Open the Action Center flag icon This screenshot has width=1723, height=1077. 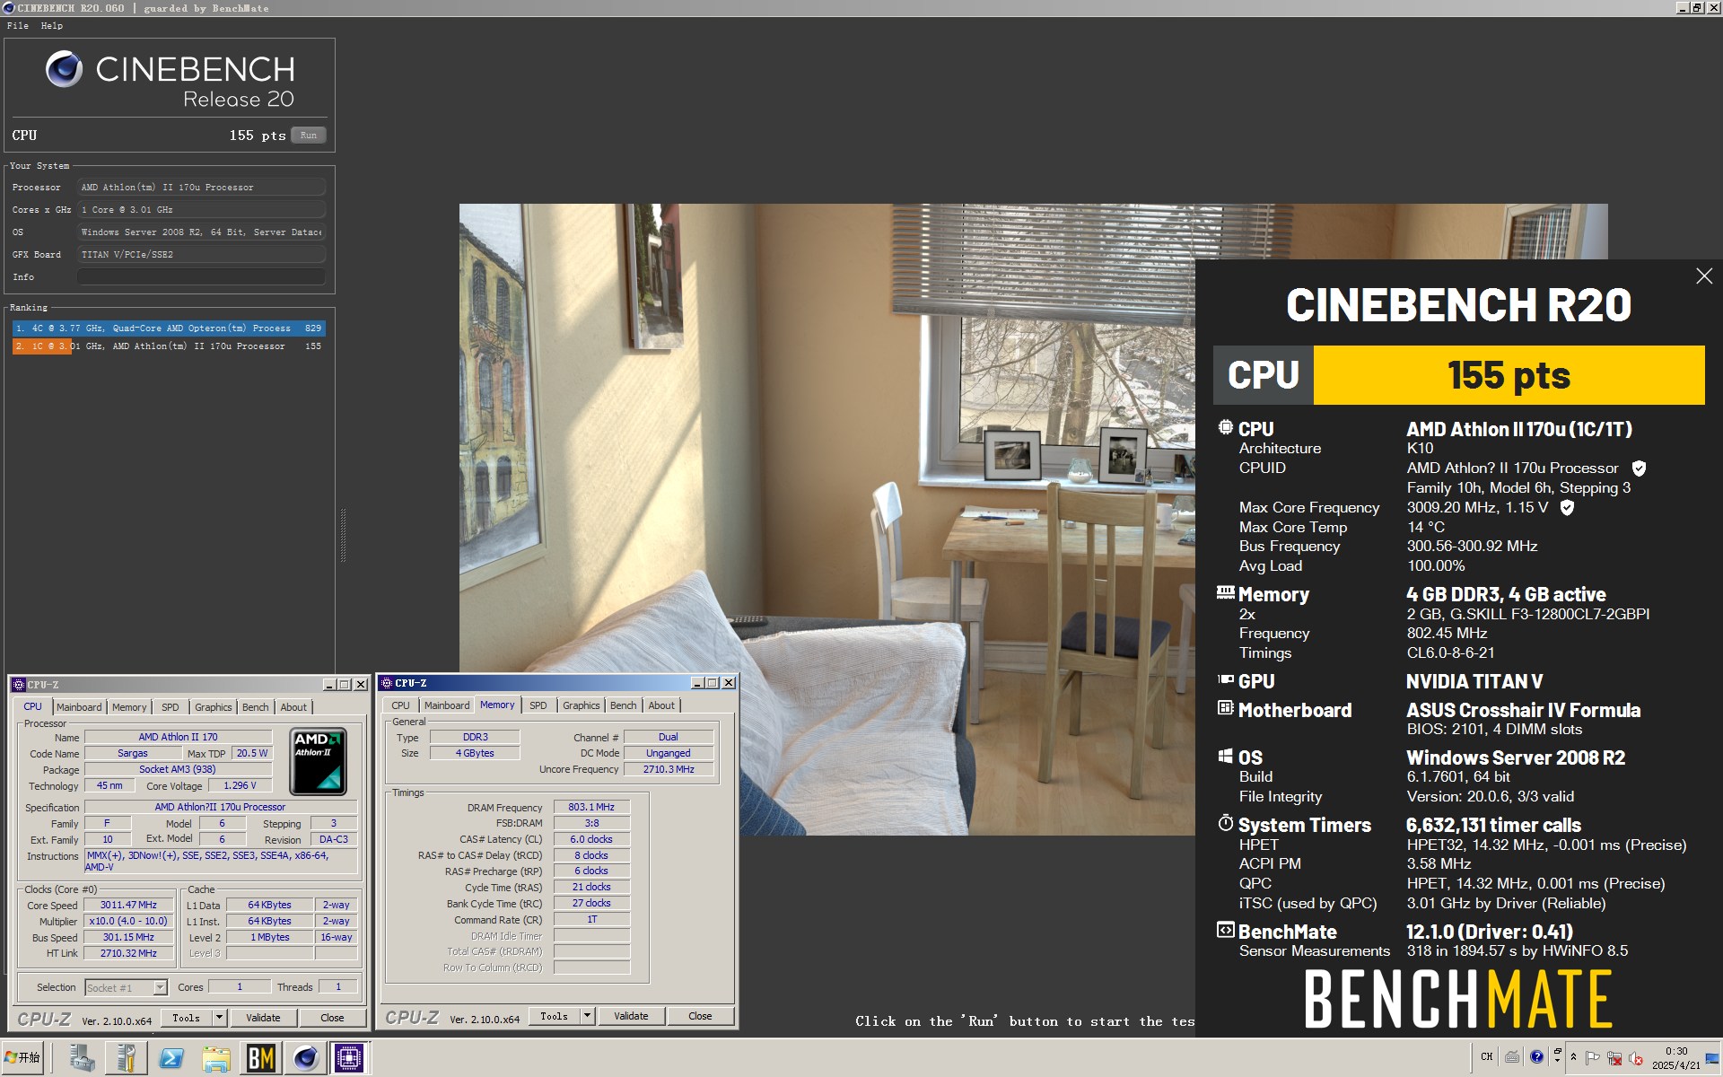[1593, 1057]
